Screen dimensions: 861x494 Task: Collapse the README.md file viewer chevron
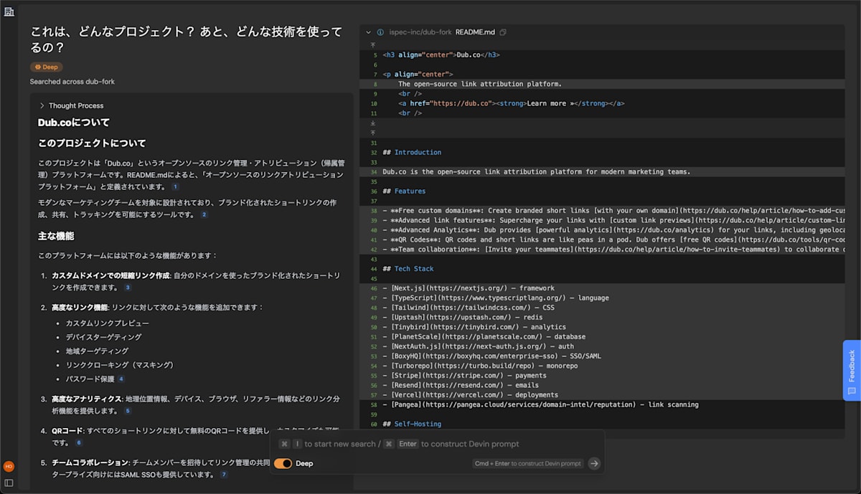[x=369, y=32]
